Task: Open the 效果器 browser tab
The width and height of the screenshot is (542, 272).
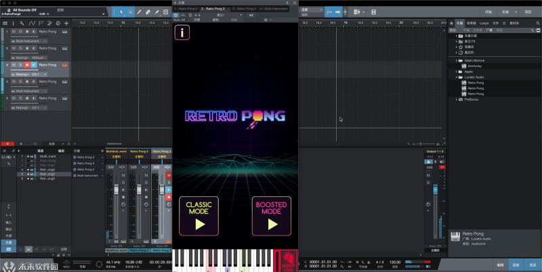Action: point(471,23)
